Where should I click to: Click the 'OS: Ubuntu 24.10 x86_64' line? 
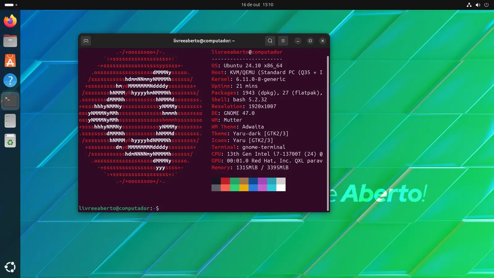click(x=247, y=65)
